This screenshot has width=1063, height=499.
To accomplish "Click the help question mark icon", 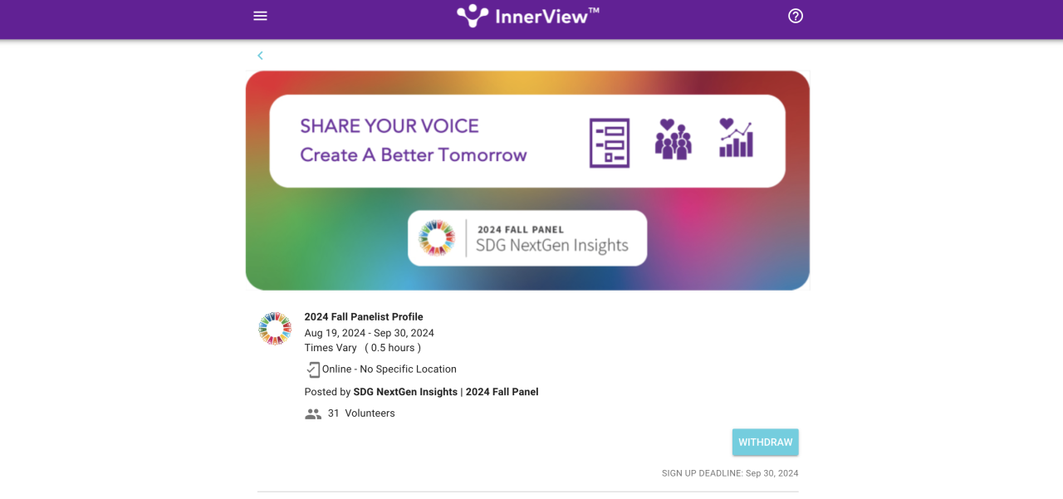I will pyautogui.click(x=796, y=16).
